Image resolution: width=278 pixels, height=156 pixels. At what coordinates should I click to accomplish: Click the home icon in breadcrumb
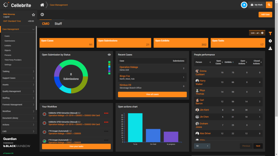point(42,5)
